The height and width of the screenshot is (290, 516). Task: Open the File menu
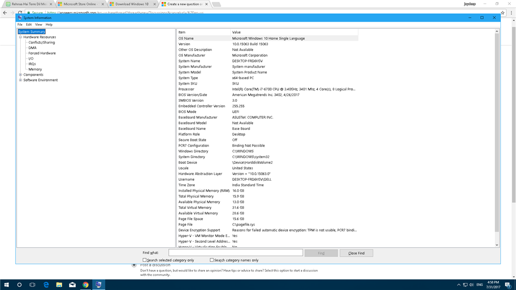tap(20, 25)
